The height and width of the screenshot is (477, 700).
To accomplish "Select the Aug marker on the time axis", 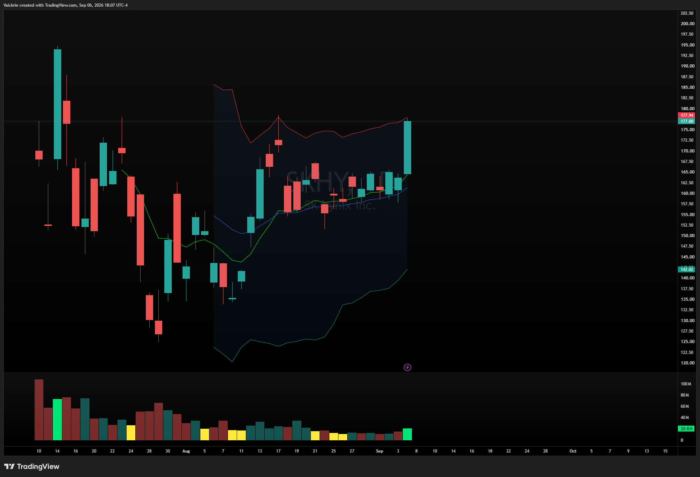I will (186, 451).
